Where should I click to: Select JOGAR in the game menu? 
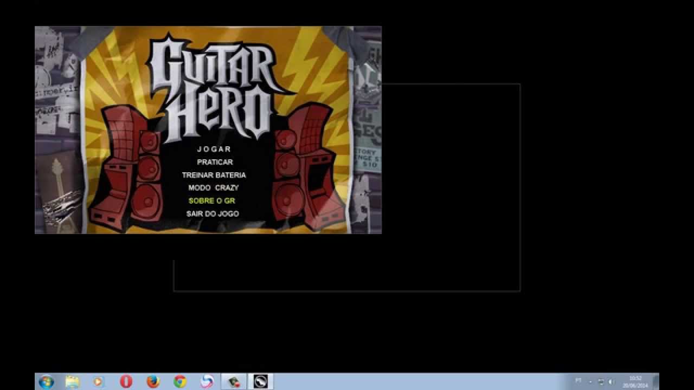214,149
